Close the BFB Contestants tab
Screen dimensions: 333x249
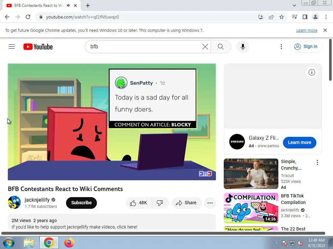(75, 6)
